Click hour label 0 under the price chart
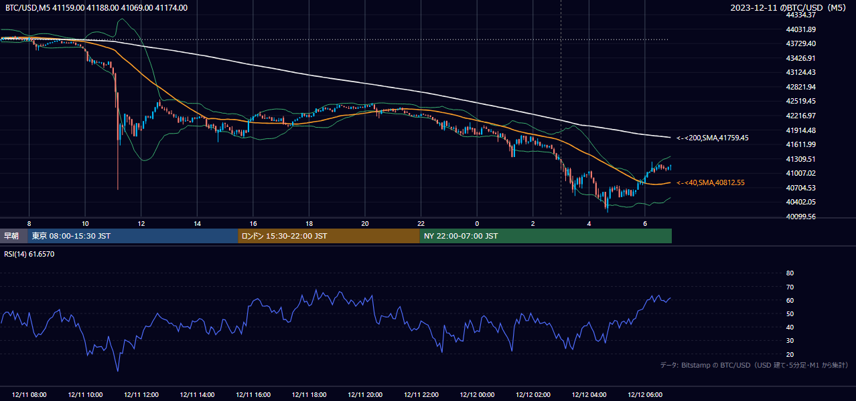Viewport: 856px width, 401px height. [477, 223]
